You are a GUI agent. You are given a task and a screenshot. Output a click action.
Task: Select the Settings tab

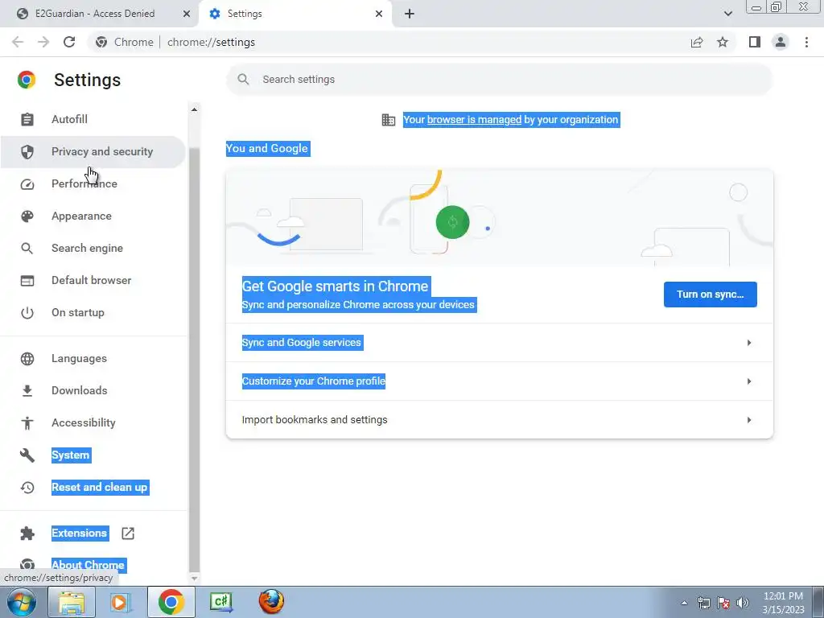295,14
